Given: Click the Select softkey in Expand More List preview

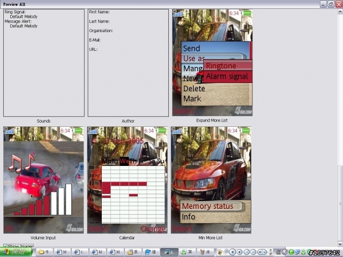Looking at the screenshot, I should coord(183,111).
